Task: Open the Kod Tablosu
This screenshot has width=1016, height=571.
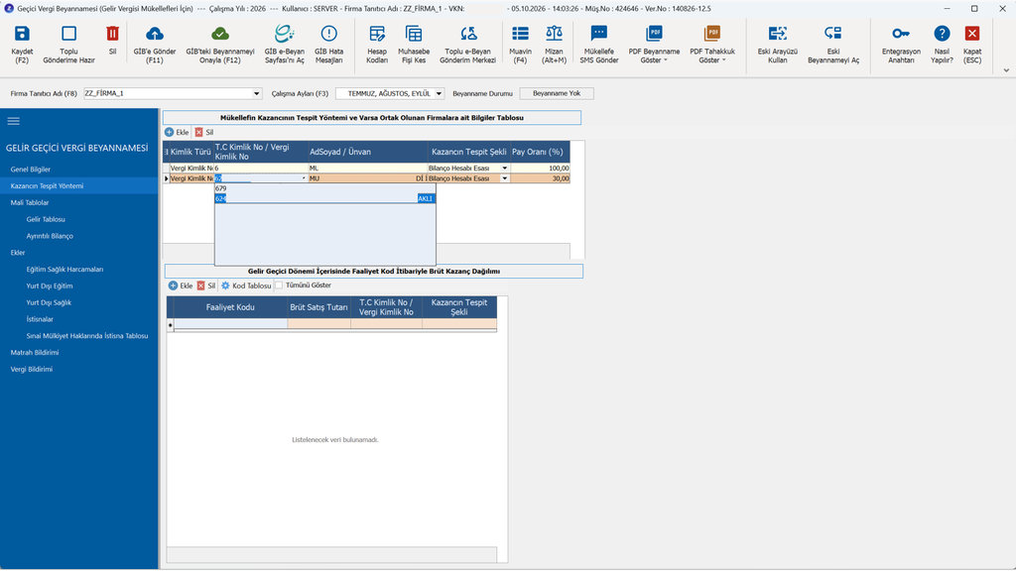Action: (246, 285)
